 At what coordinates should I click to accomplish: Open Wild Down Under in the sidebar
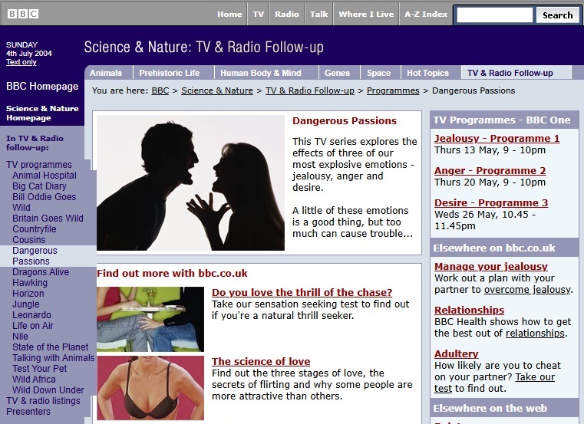click(x=48, y=390)
